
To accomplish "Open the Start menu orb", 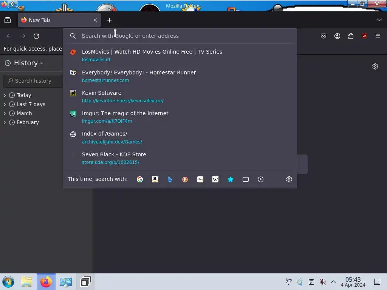I will point(8,282).
